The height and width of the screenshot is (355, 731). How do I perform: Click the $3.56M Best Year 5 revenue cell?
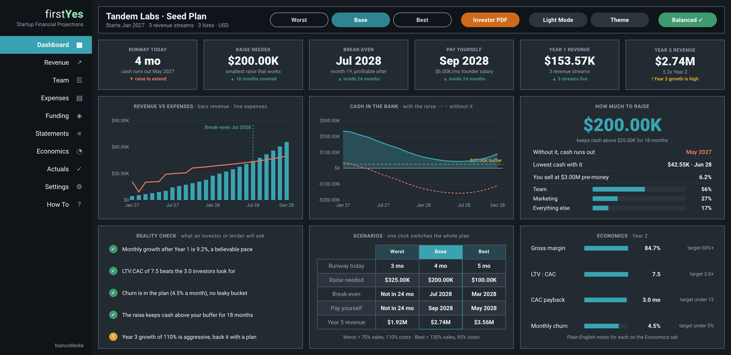click(x=484, y=322)
